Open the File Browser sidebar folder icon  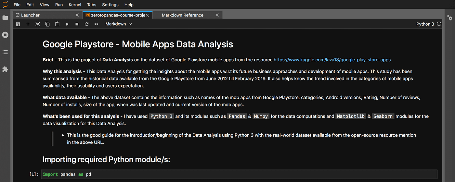pyautogui.click(x=5, y=18)
